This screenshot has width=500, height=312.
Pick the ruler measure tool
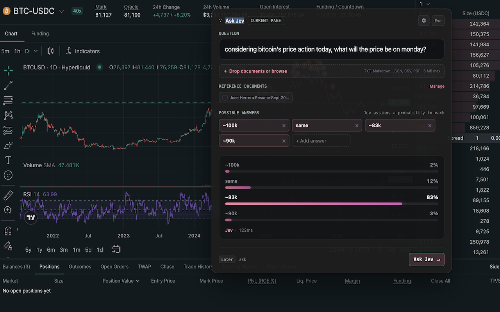[x=8, y=195]
